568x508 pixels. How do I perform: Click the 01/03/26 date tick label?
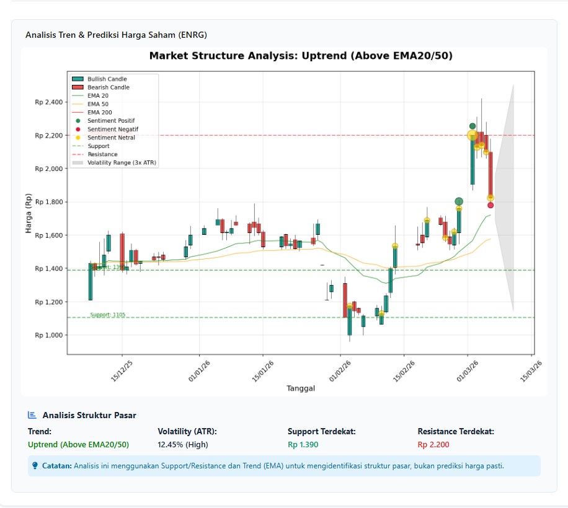468,371
